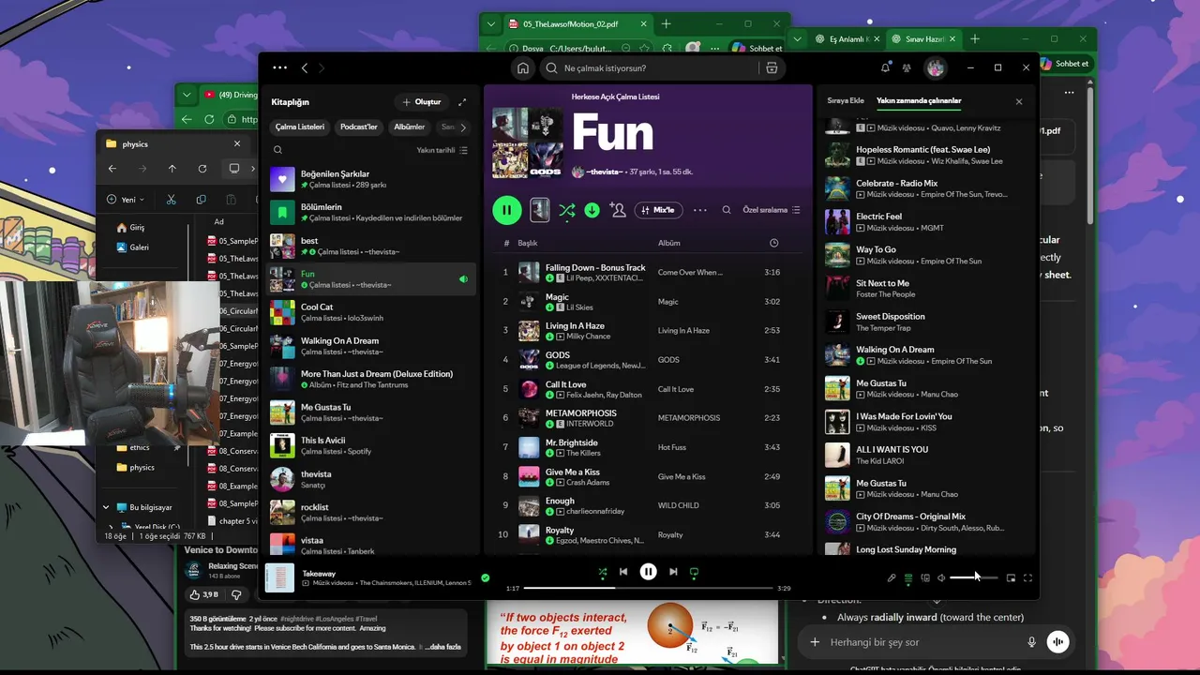The image size is (1200, 675).
Task: Go to Spotify home via house icon
Action: [523, 67]
